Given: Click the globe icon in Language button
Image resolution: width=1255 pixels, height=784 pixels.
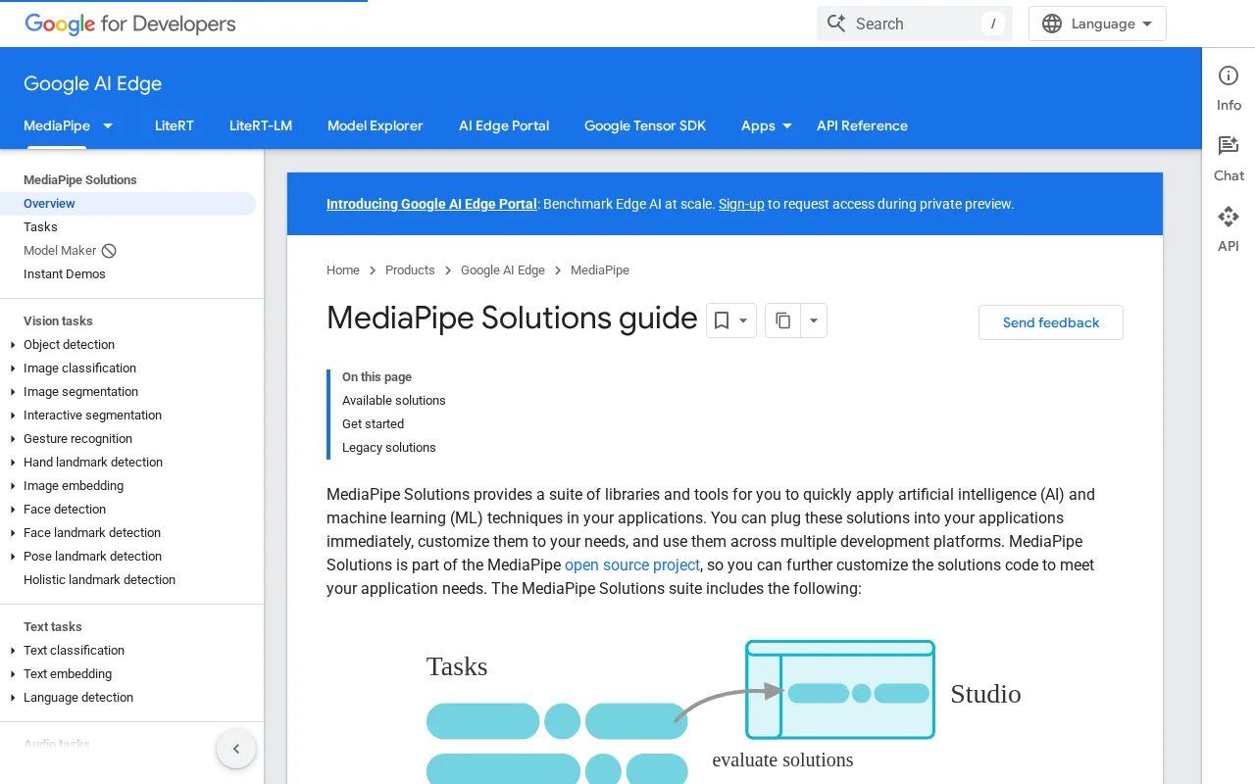Looking at the screenshot, I should 1052,24.
